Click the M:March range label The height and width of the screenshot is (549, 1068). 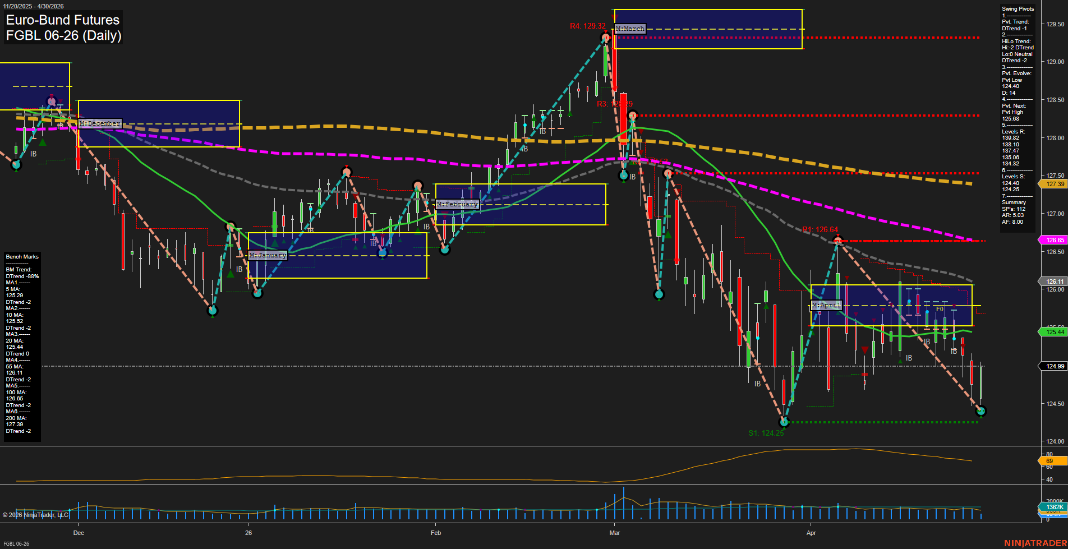(629, 28)
